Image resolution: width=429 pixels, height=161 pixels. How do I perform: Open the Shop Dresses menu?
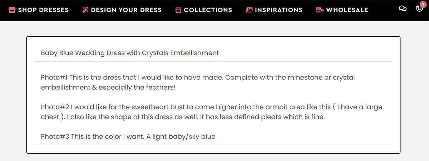pyautogui.click(x=43, y=10)
